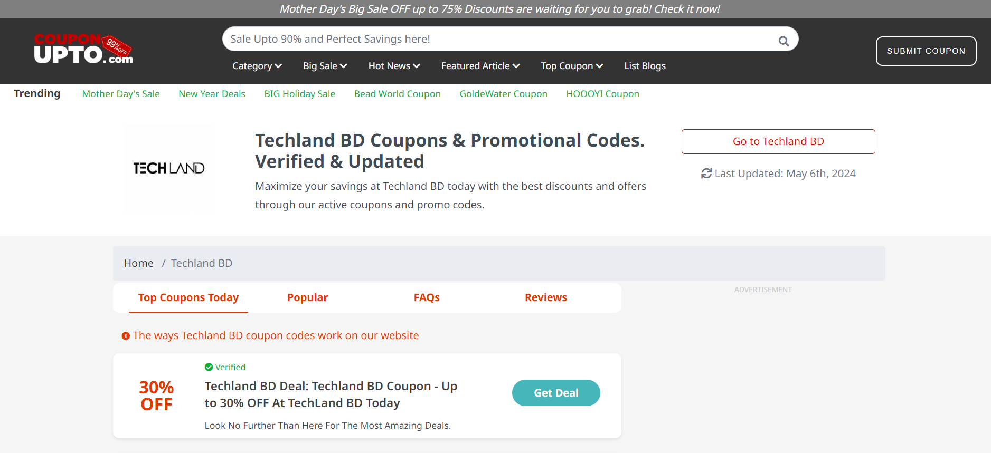Click the TechLand store logo image
The width and height of the screenshot is (991, 453).
pyautogui.click(x=169, y=168)
